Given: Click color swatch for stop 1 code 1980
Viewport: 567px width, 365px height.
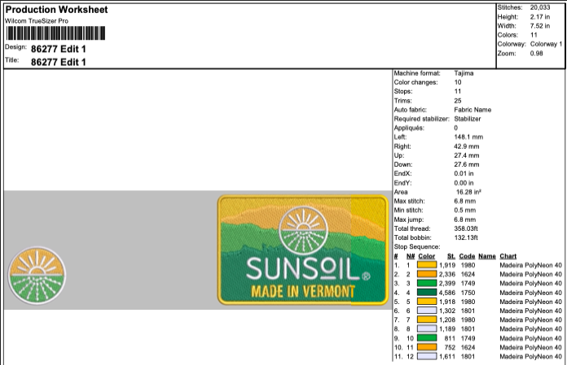Looking at the screenshot, I should point(427,265).
